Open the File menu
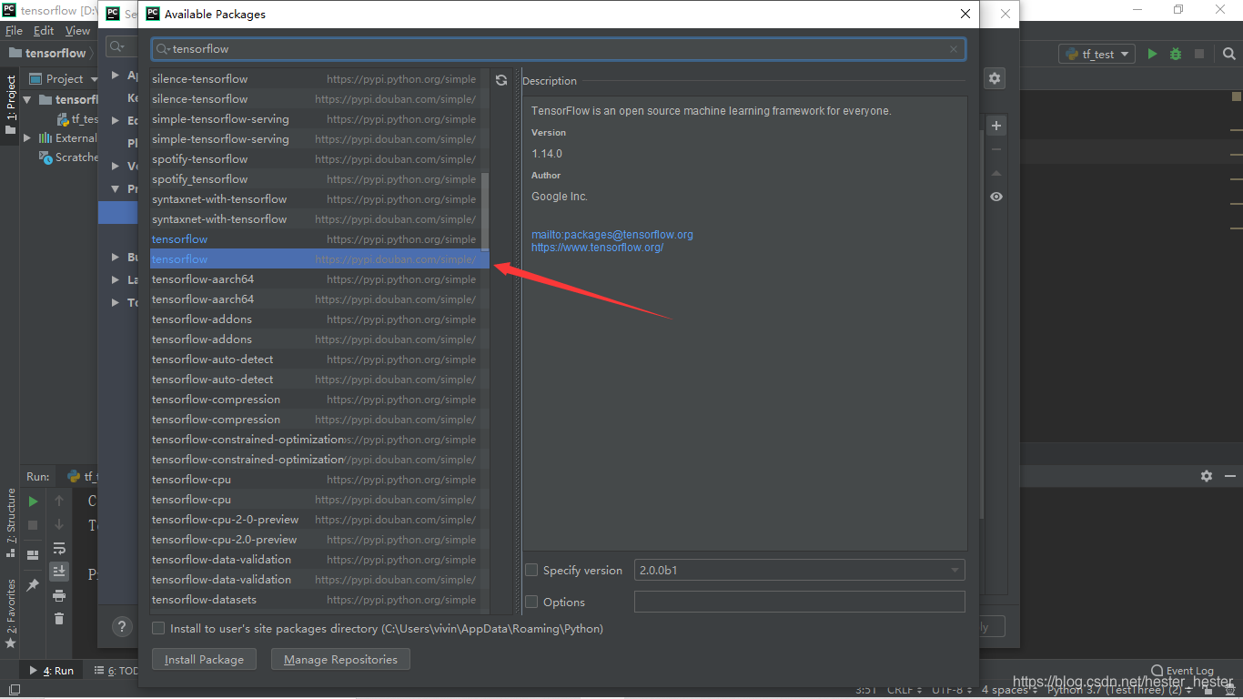This screenshot has width=1243, height=699. click(14, 31)
